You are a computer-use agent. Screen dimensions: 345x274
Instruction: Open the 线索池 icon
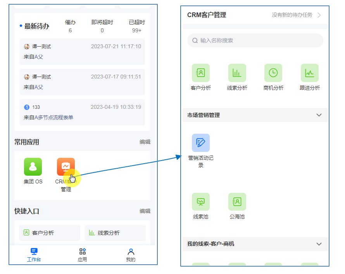point(200,202)
